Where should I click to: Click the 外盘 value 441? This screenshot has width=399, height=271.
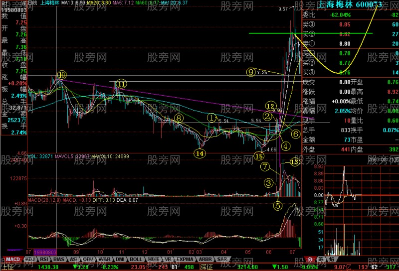(346, 149)
